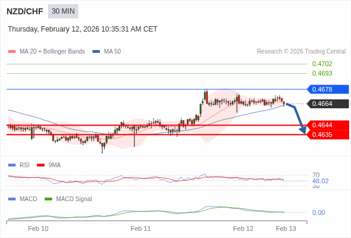Click the 9MA legend swatch
Viewport: 351px width, 238px height.
[x=40, y=165]
